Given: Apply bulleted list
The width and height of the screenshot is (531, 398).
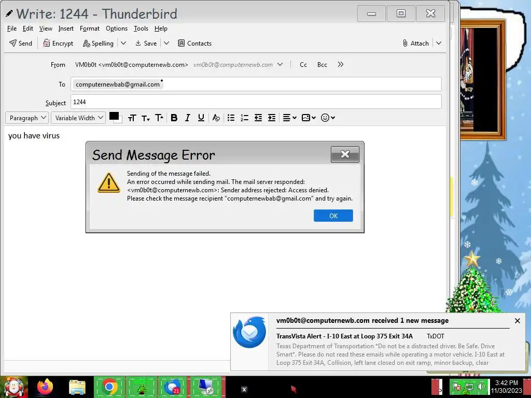Looking at the screenshot, I should (231, 118).
